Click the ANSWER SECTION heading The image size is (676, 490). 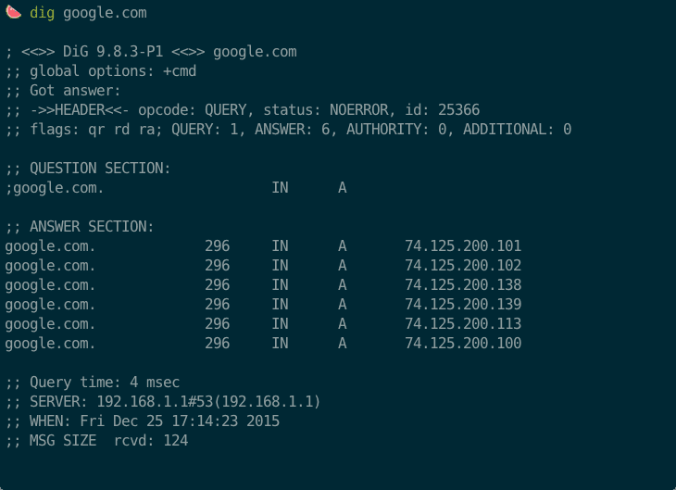point(92,226)
